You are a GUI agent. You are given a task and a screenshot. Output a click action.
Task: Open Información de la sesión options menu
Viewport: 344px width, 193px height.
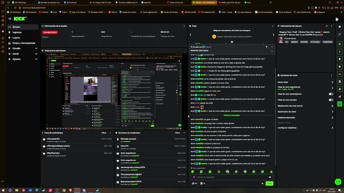point(184,26)
